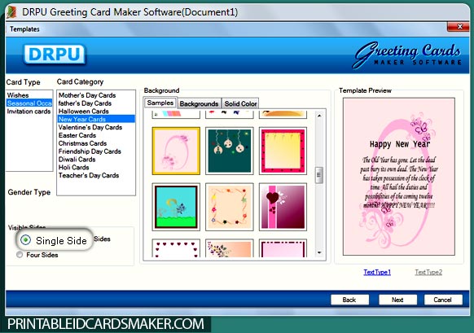Viewport: 474px width, 333px height.
Task: Select Wishes card type
Action: [18, 95]
